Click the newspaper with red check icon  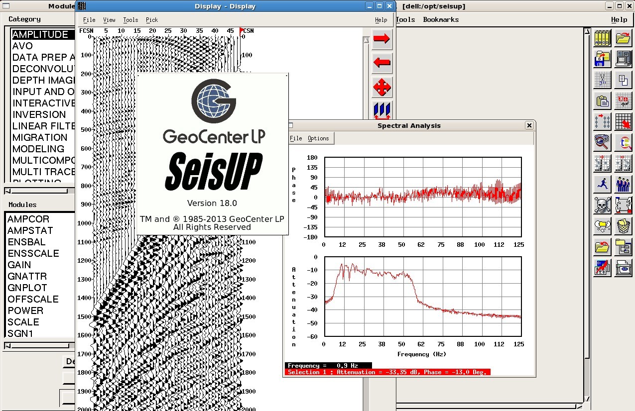point(603,268)
